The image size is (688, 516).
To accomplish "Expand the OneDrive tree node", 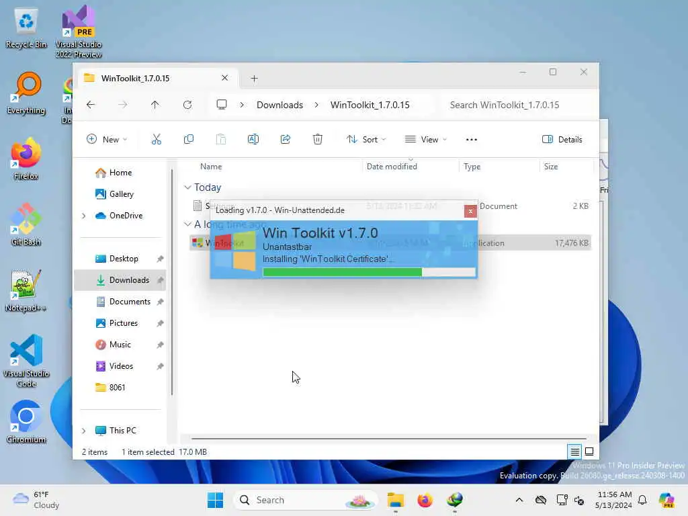I will tap(84, 216).
